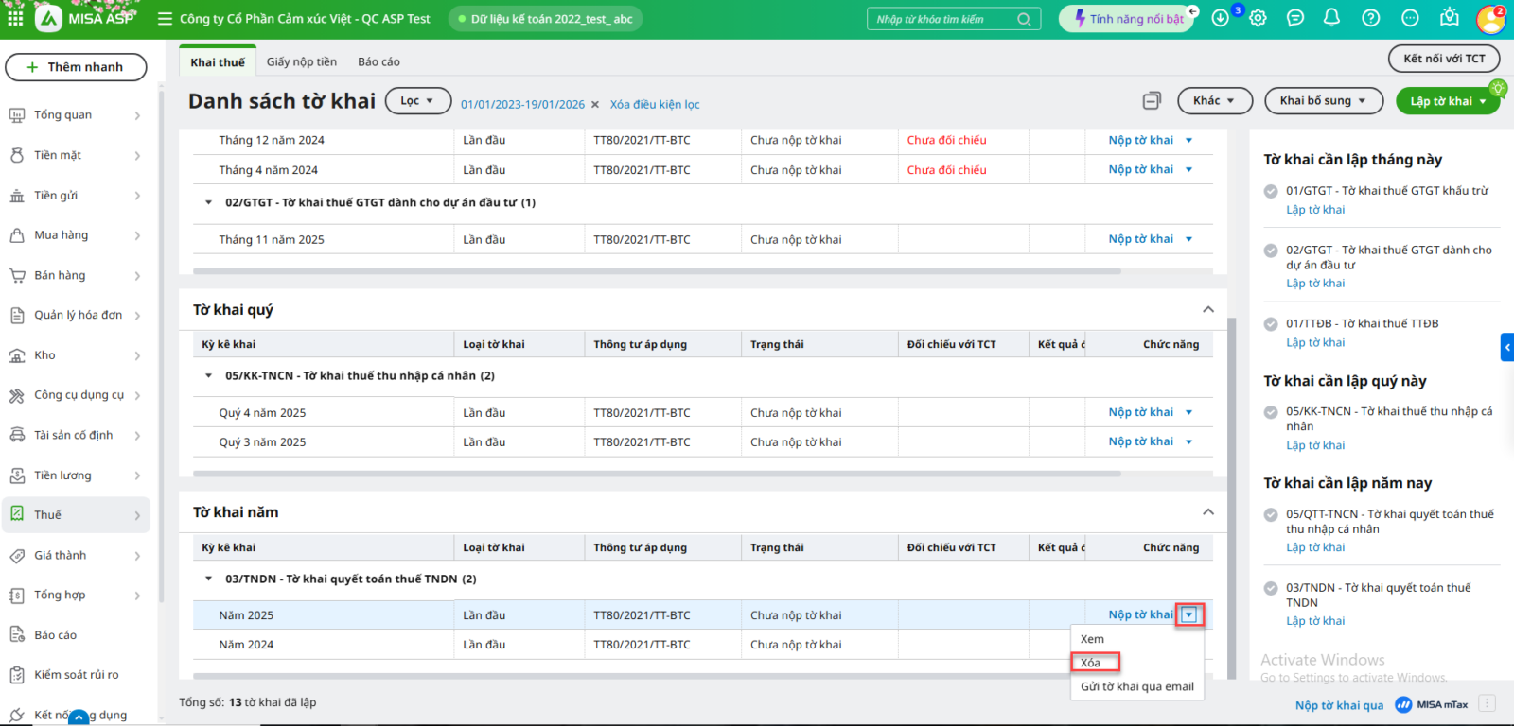This screenshot has width=1514, height=726.
Task: Click the settings gear icon in header
Action: (x=1258, y=18)
